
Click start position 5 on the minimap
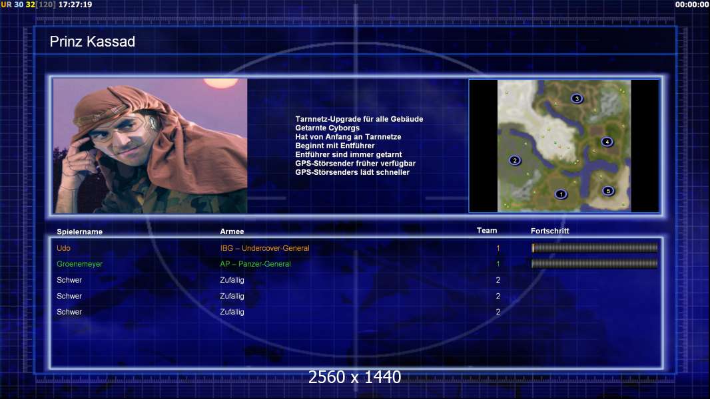click(x=608, y=191)
